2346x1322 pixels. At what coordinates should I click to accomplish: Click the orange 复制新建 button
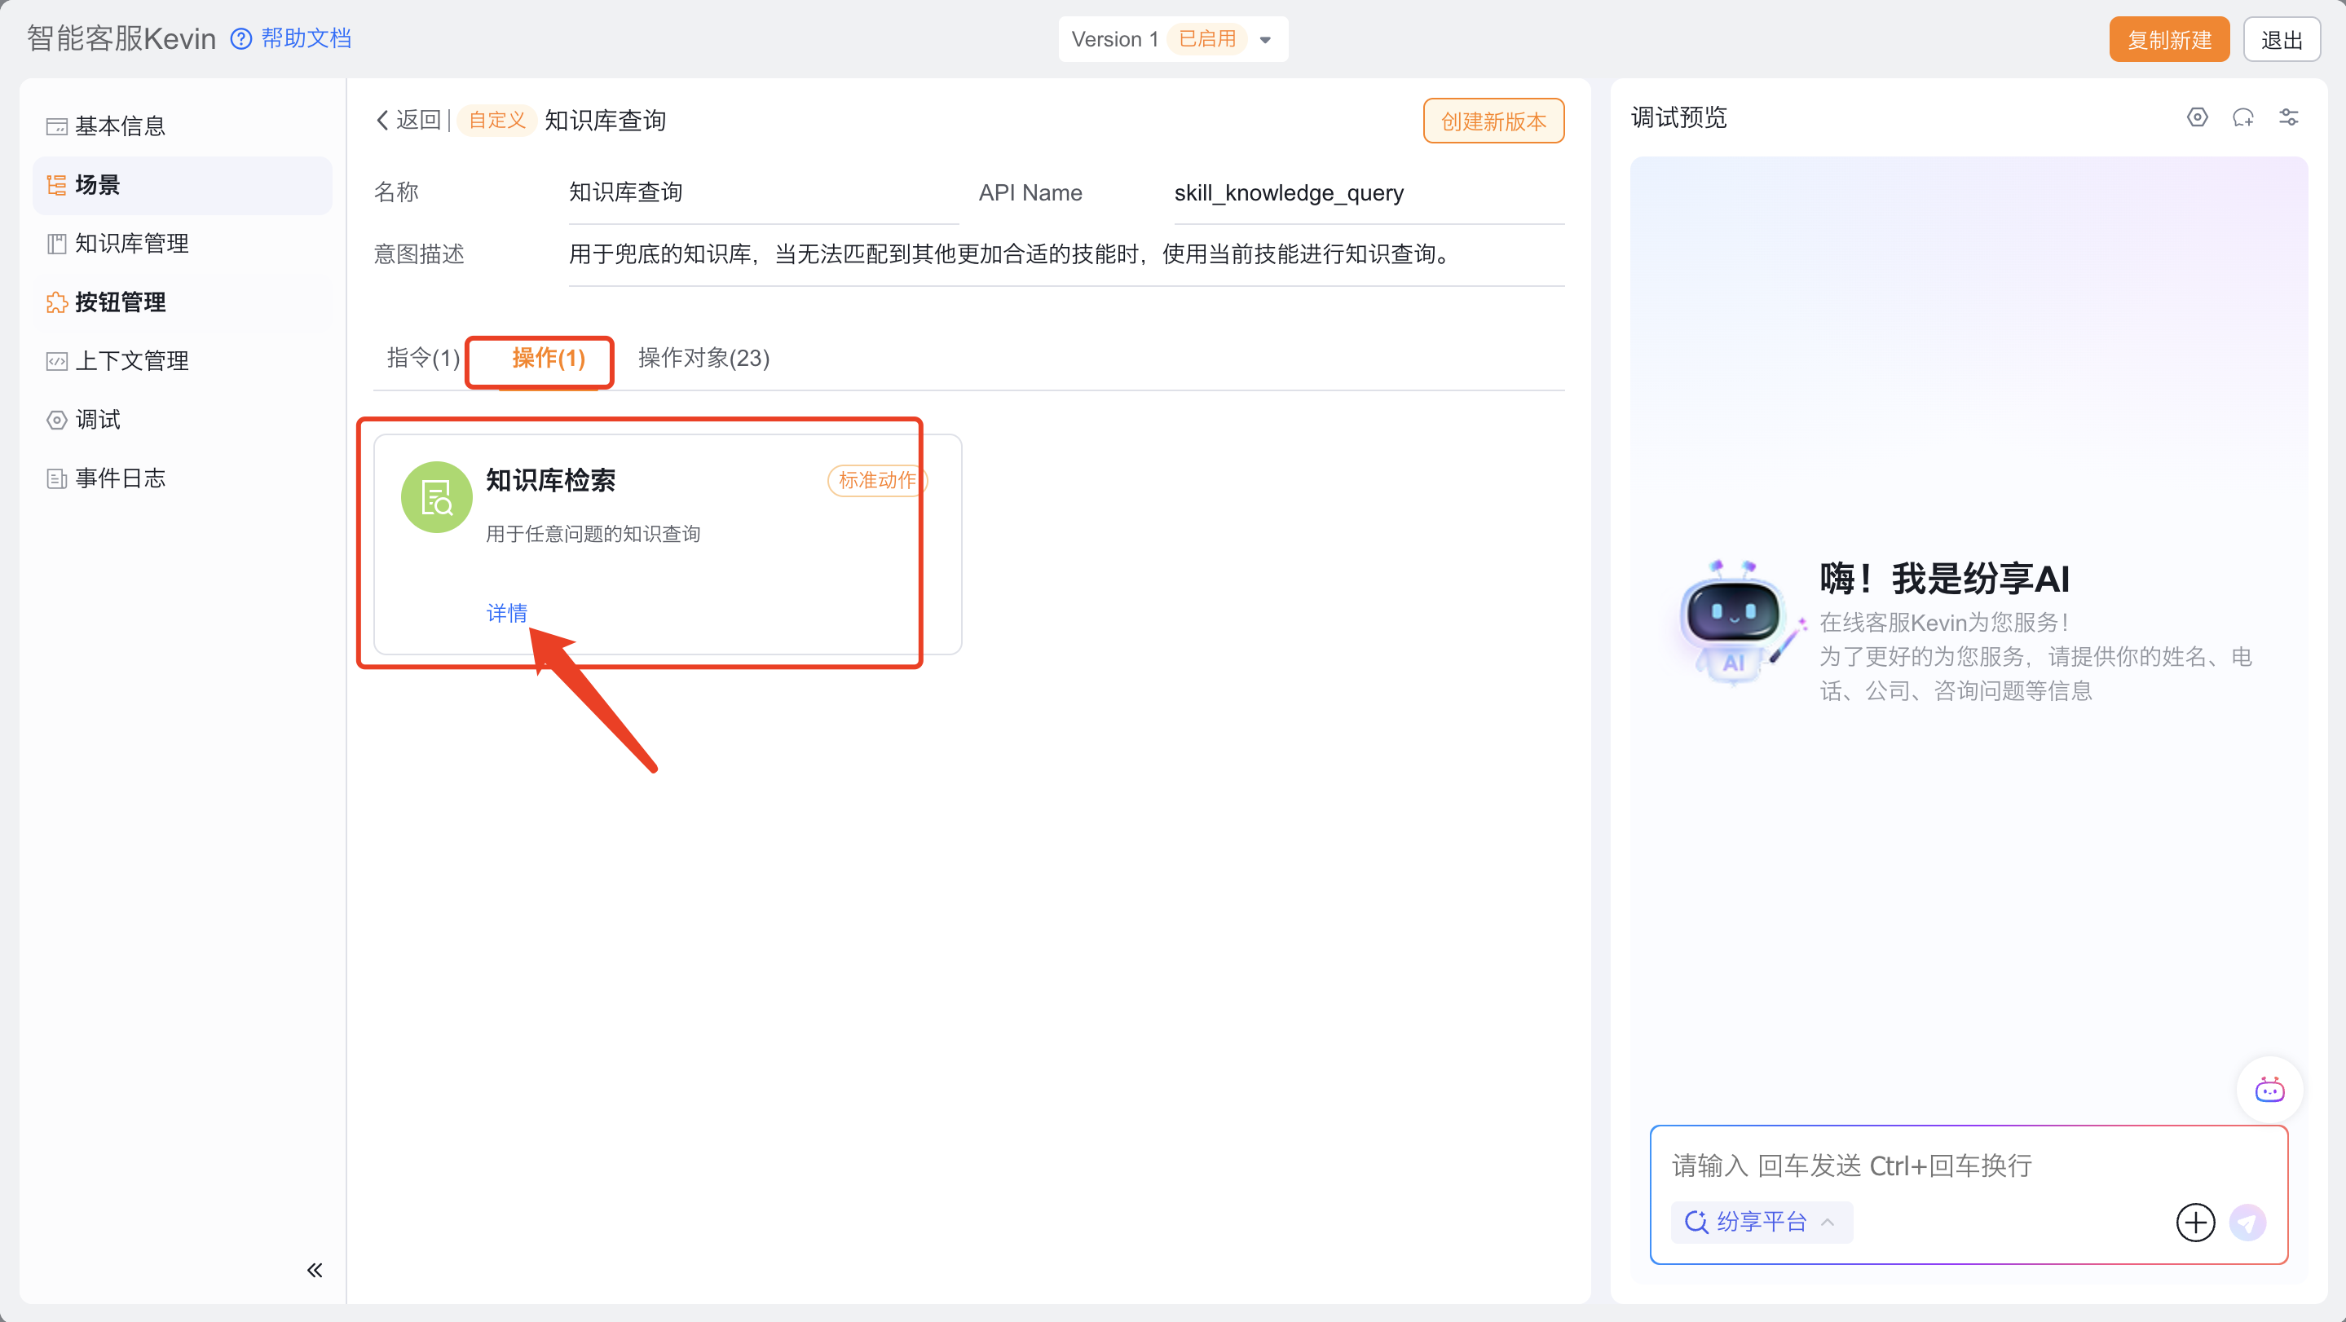click(2168, 40)
